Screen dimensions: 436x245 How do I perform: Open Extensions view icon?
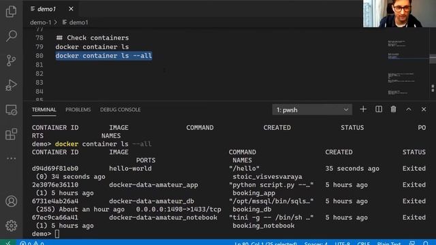pos(11,134)
